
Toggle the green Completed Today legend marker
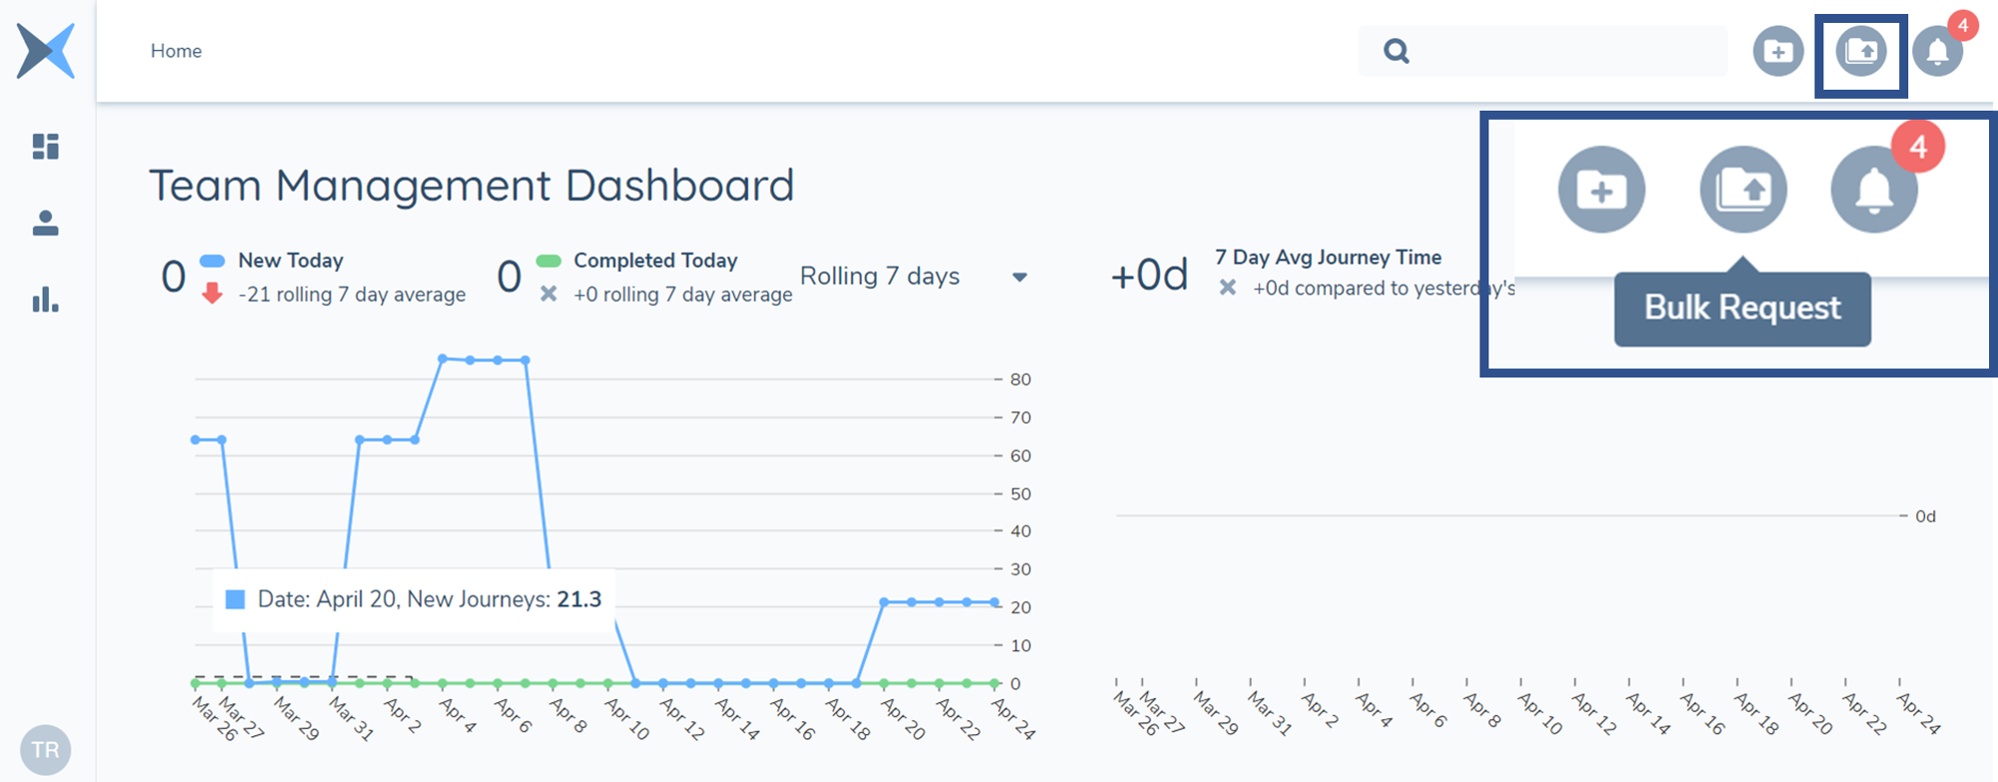548,261
